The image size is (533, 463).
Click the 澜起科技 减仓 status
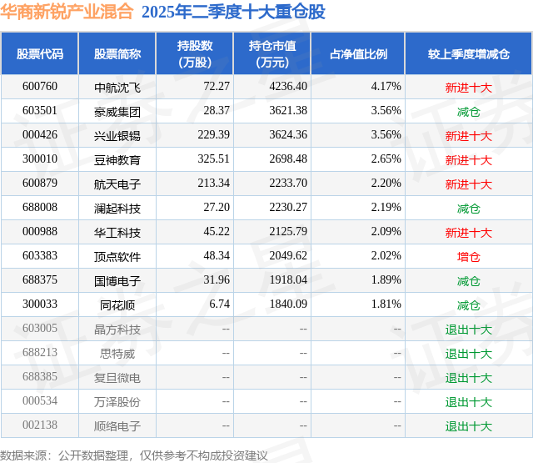pos(469,209)
